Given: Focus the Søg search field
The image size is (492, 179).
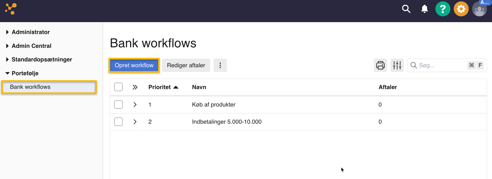Looking at the screenshot, I should pos(441,65).
